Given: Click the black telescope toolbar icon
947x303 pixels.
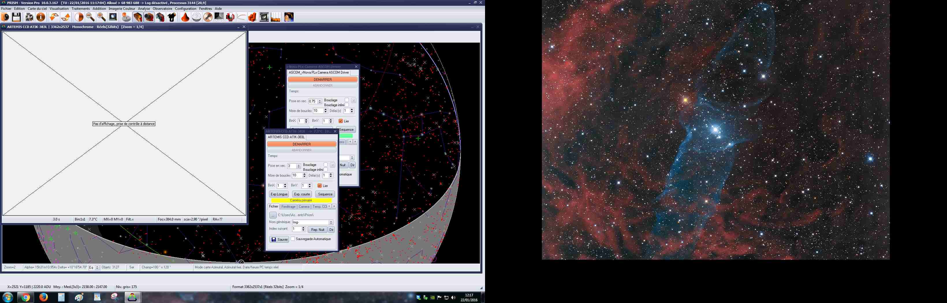Looking at the screenshot, I should [172, 17].
